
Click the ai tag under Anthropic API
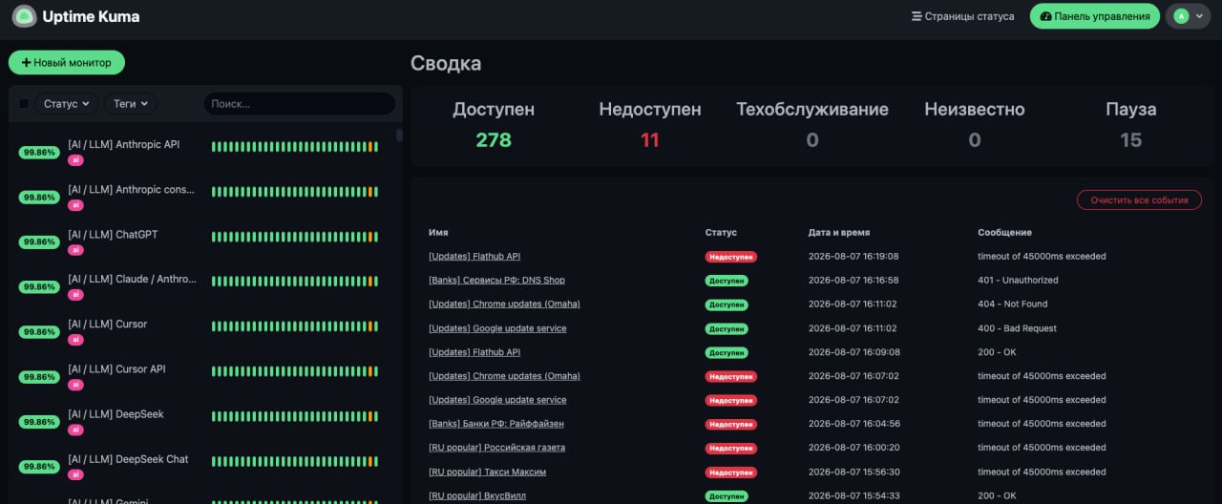pyautogui.click(x=75, y=160)
